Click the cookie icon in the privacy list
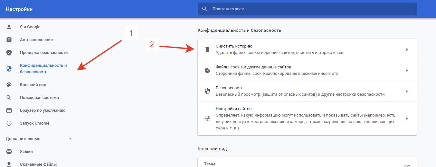The height and width of the screenshot is (167, 436). coord(207,70)
